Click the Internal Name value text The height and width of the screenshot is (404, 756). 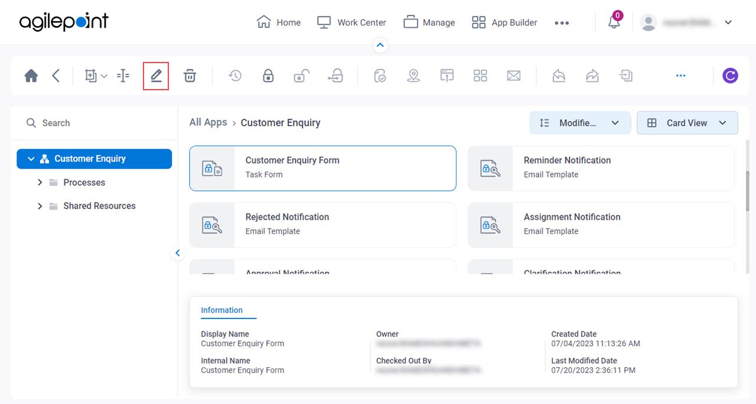tap(242, 370)
